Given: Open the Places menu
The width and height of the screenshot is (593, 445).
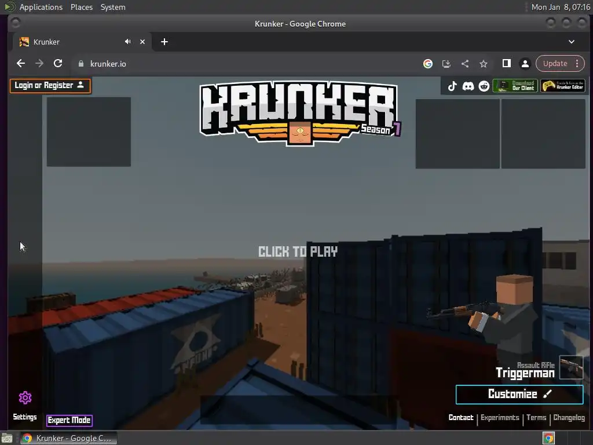Looking at the screenshot, I should 81,7.
